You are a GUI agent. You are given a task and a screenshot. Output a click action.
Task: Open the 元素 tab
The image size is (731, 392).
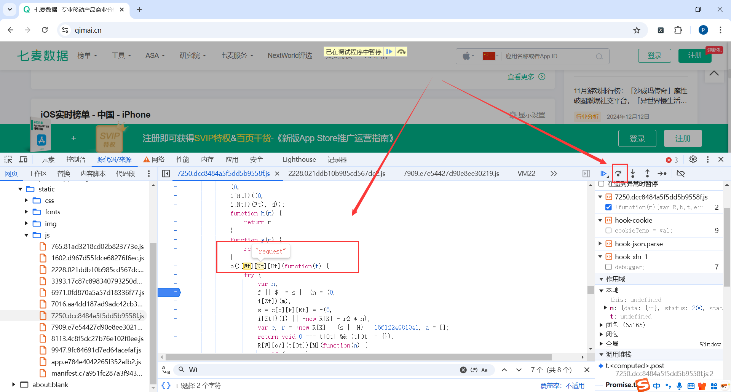tap(48, 159)
